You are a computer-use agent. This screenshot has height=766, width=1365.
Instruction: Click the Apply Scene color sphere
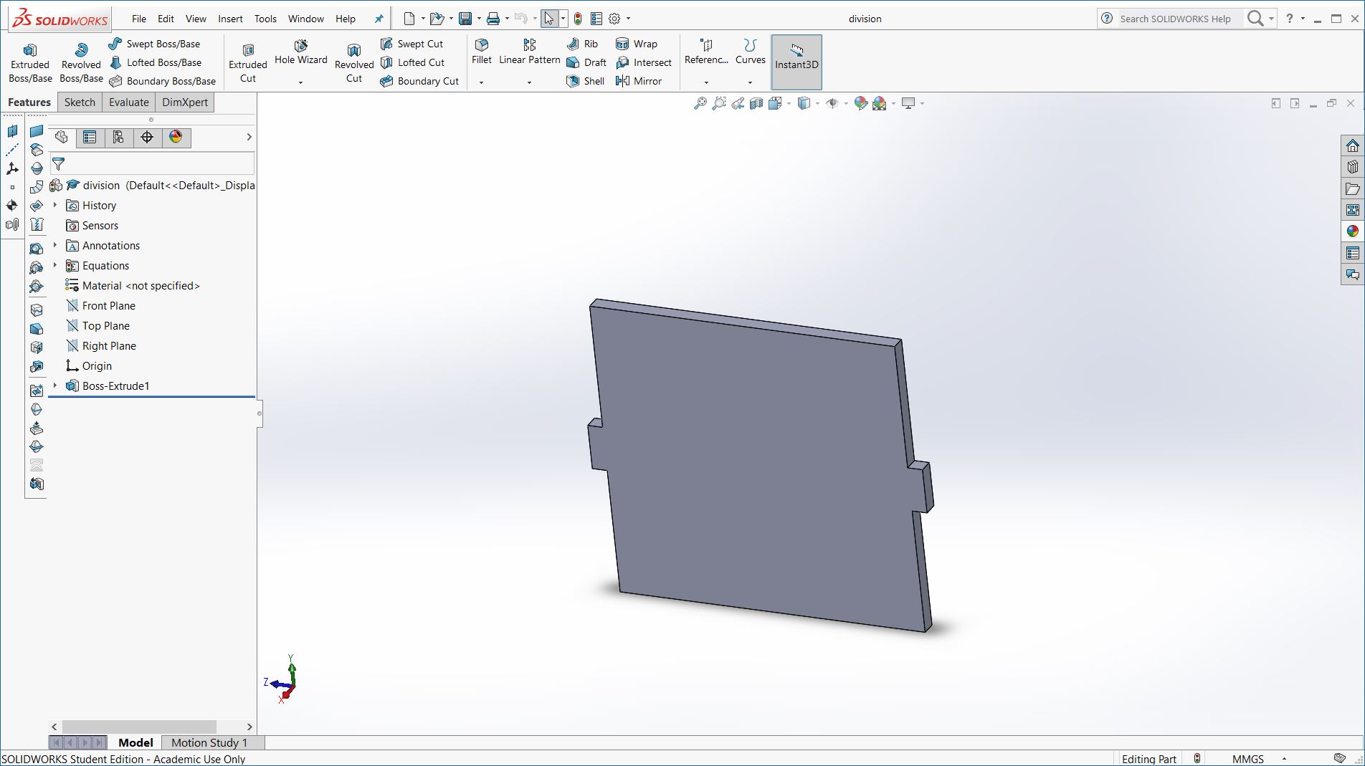[880, 103]
